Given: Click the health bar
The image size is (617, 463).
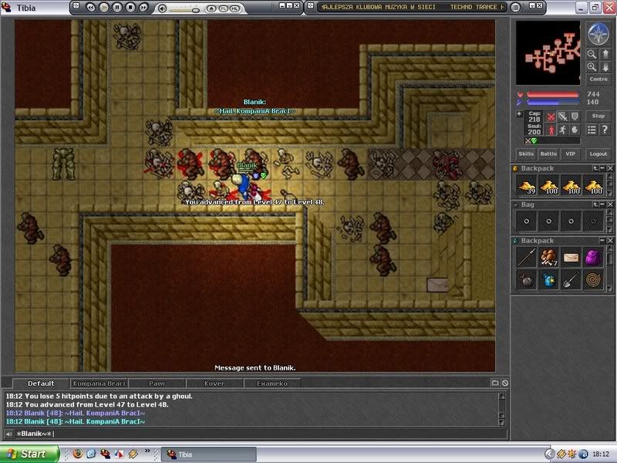Looking at the screenshot, I should 553,95.
